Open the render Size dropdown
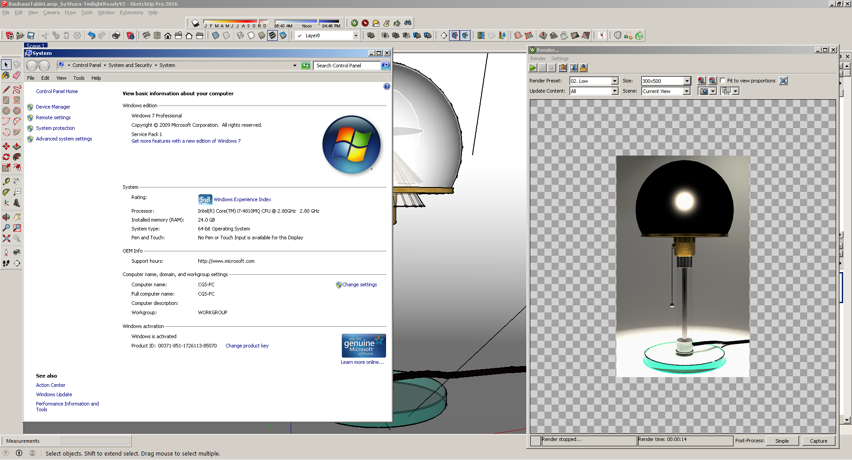 pos(687,81)
